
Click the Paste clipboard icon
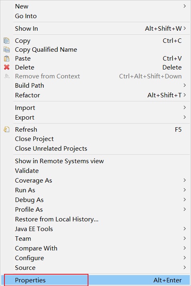pyautogui.click(x=6, y=59)
